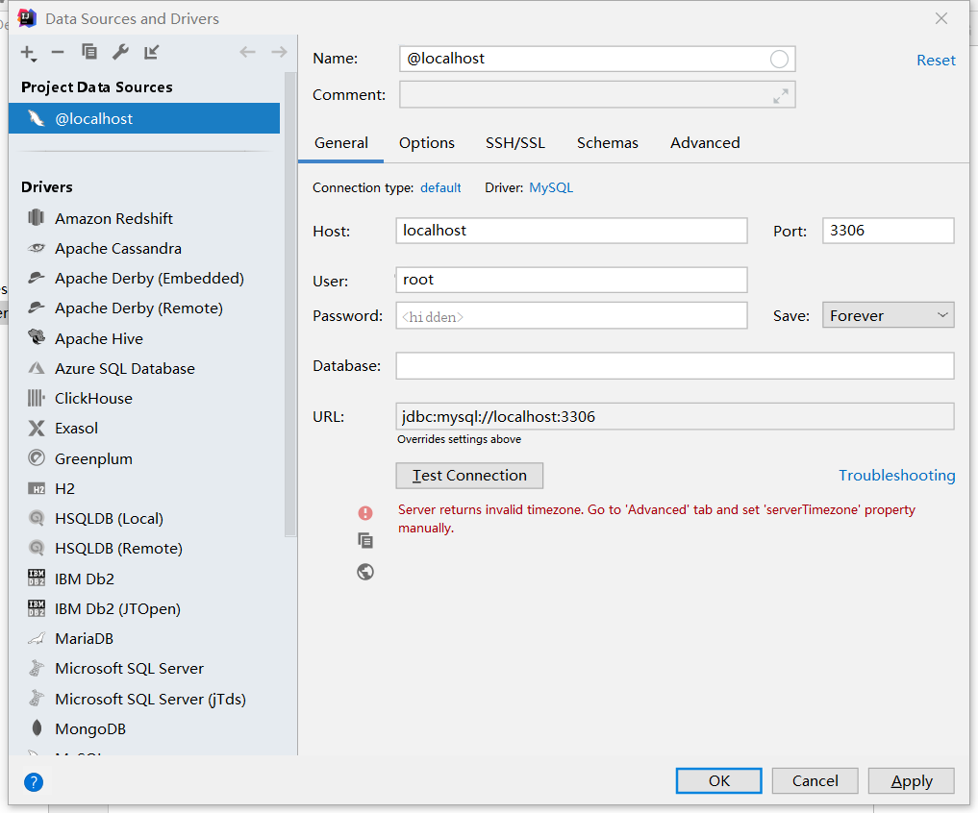Click the Test Connection button

469,476
